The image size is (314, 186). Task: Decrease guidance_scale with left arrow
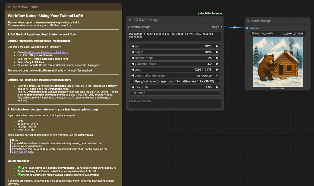tap(132, 64)
